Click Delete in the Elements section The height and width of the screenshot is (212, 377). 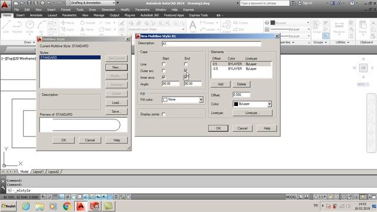pyautogui.click(x=242, y=84)
